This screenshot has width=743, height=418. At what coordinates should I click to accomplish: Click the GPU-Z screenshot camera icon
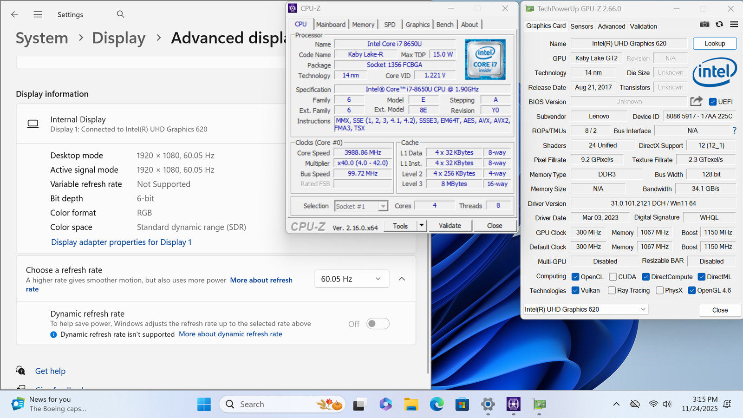704,25
